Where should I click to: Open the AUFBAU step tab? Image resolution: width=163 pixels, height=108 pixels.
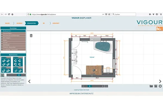tap(20, 23)
